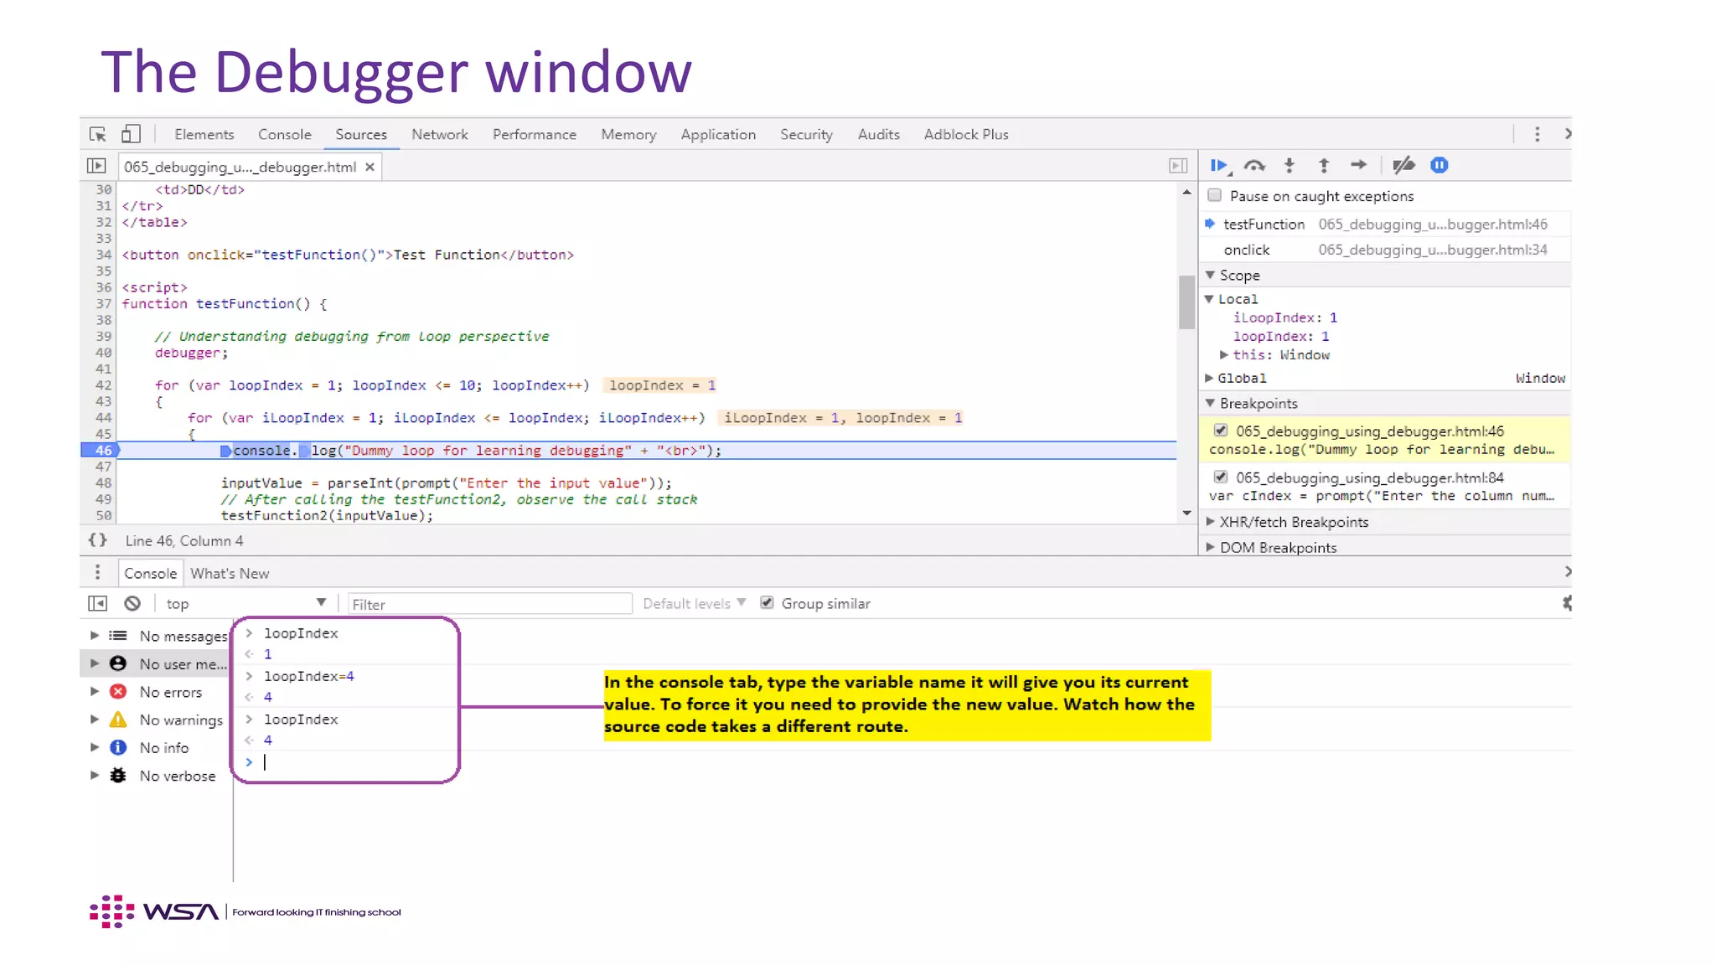
Task: Select the No warnings yellow triangle row
Action: point(157,720)
